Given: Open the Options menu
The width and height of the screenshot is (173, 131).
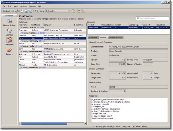Looking at the screenshot, I should point(23,6).
